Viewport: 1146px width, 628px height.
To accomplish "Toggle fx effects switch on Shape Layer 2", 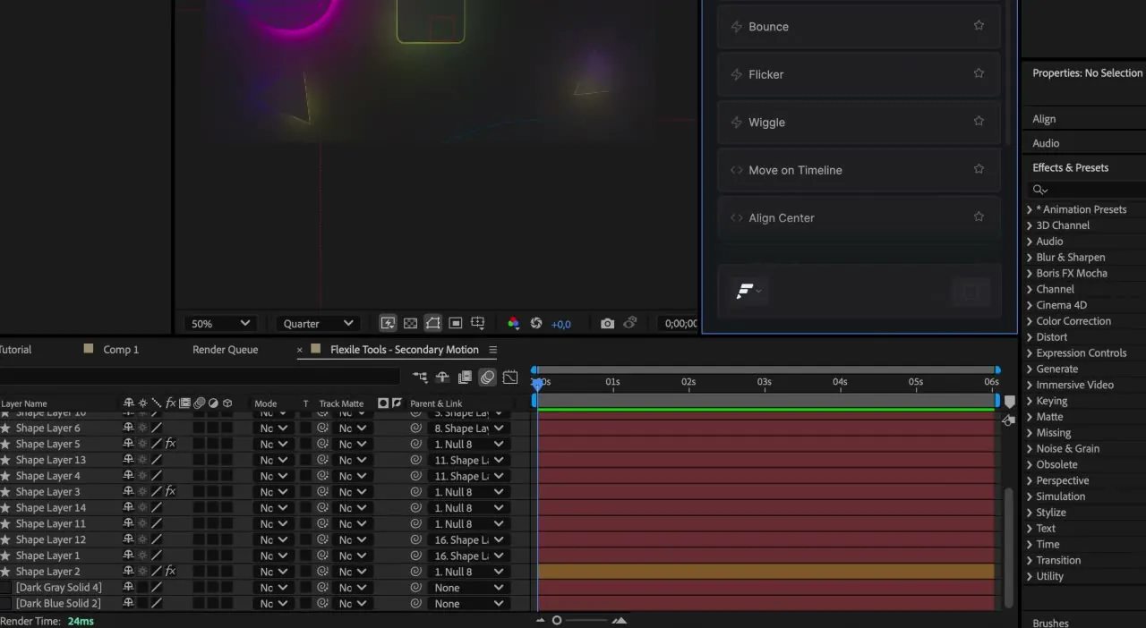I will pyautogui.click(x=170, y=572).
